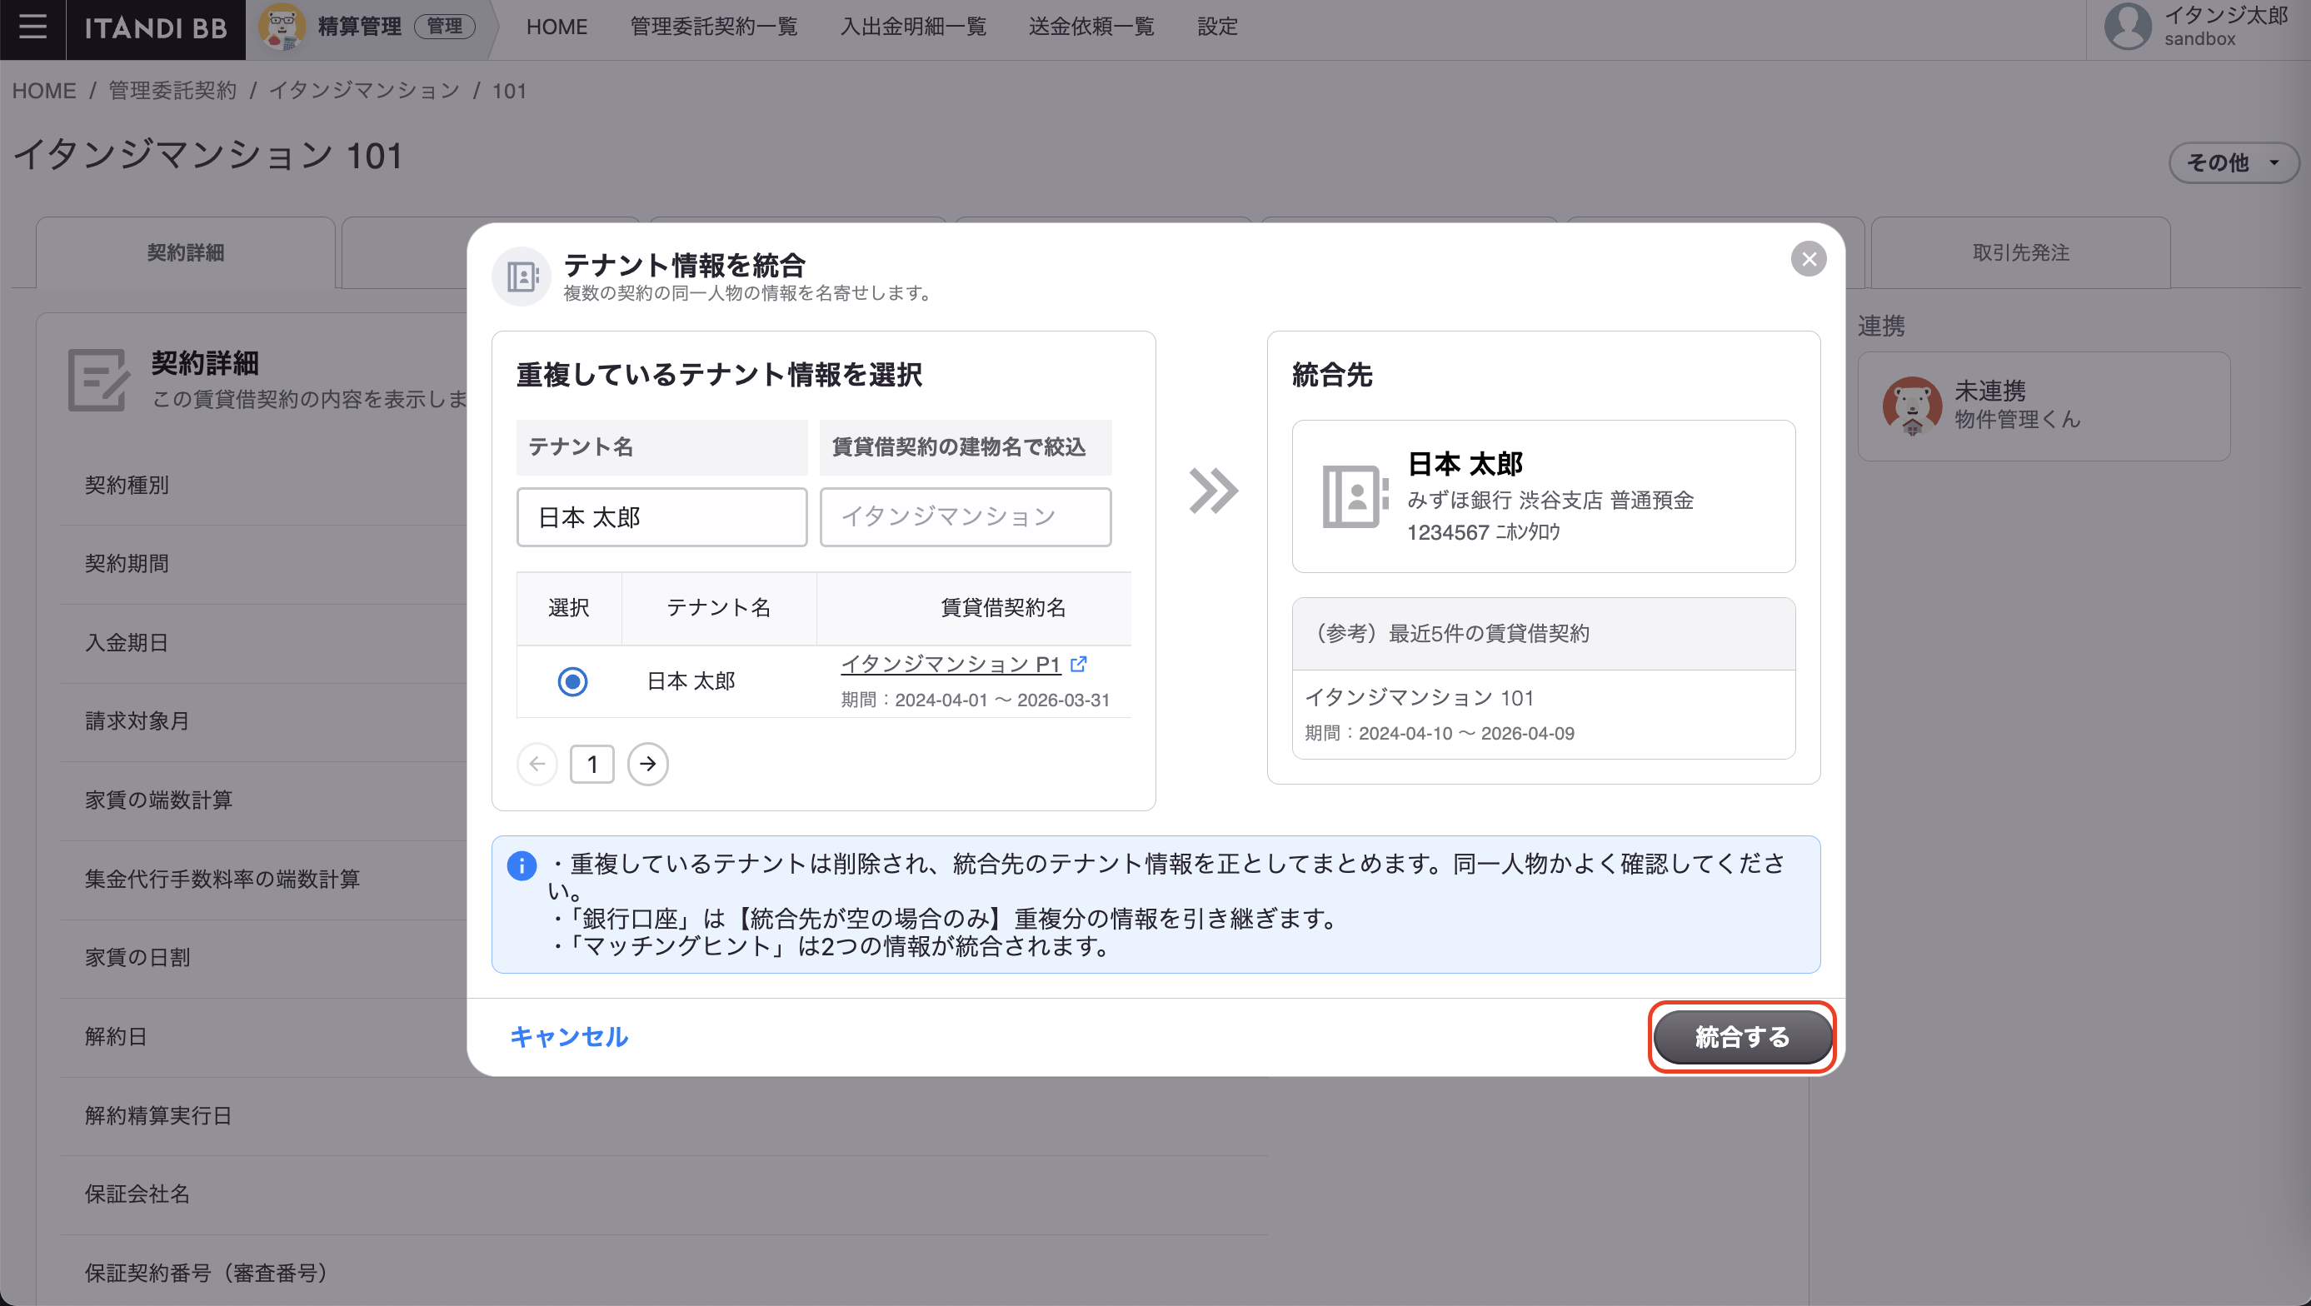Click the building name filter input
This screenshot has width=2311, height=1306.
click(966, 516)
